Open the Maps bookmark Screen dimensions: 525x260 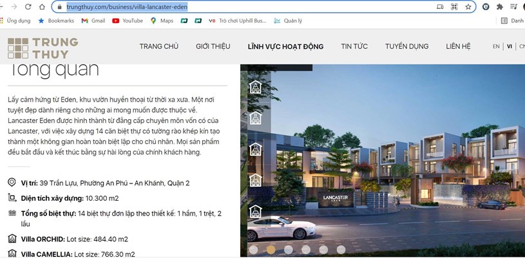tap(162, 21)
